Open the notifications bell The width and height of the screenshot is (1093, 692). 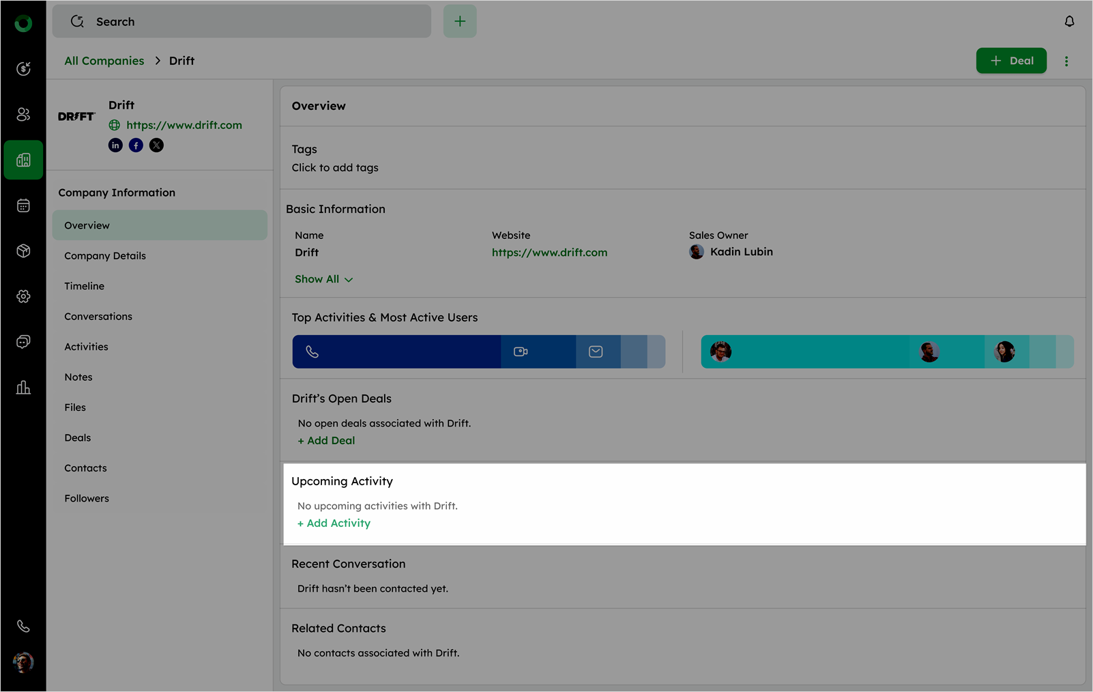[x=1069, y=22]
